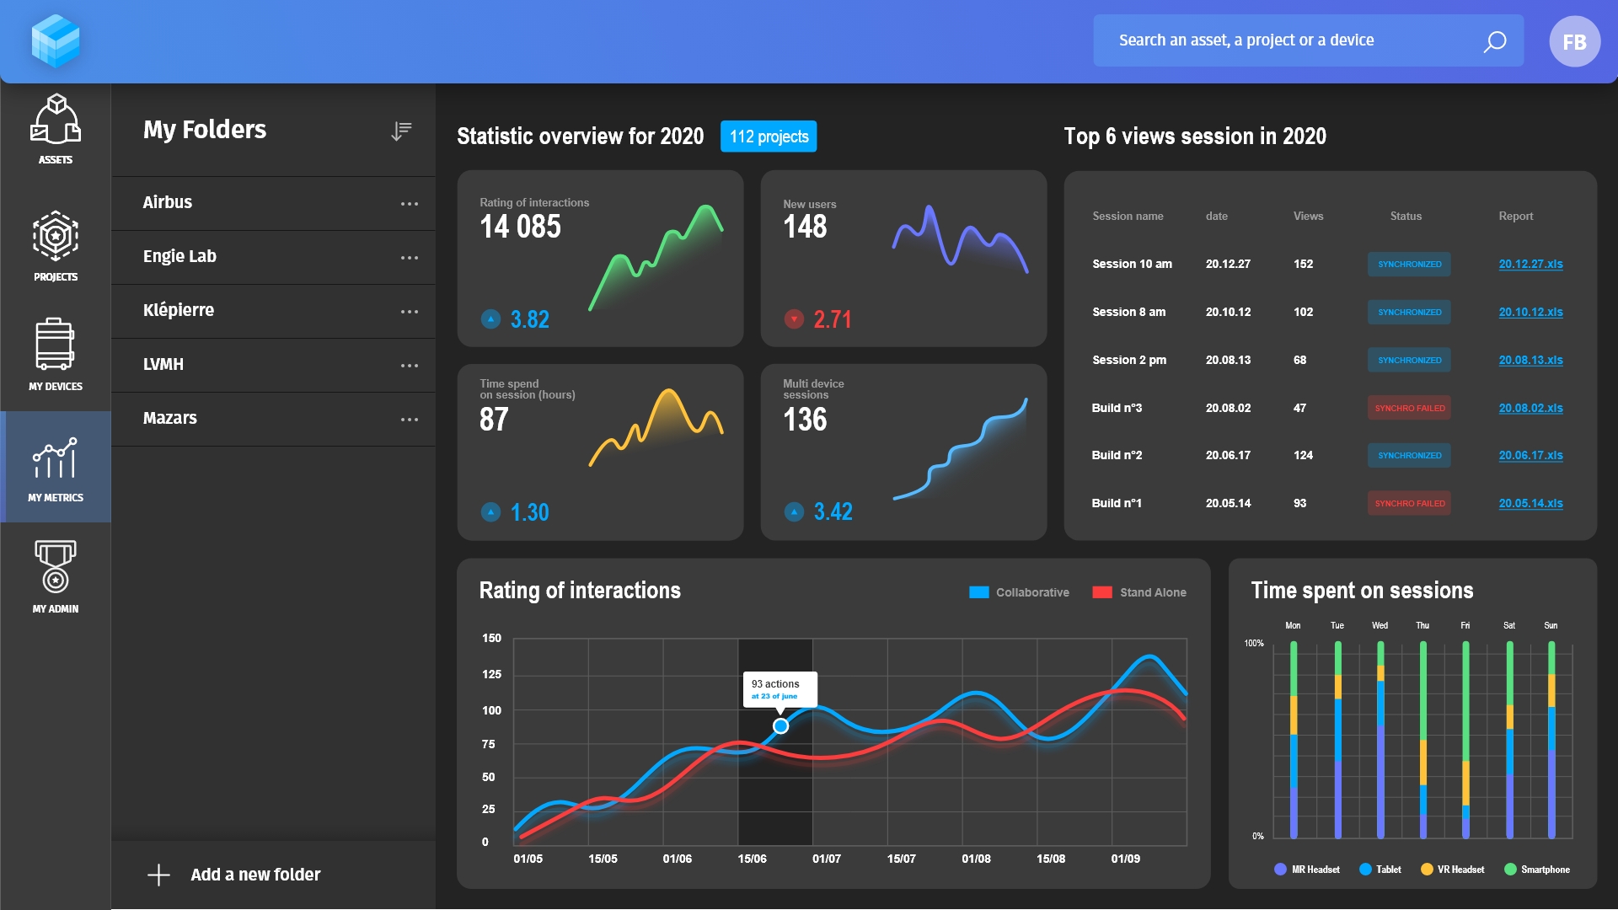Sort folders with the sort icon

coord(401,131)
